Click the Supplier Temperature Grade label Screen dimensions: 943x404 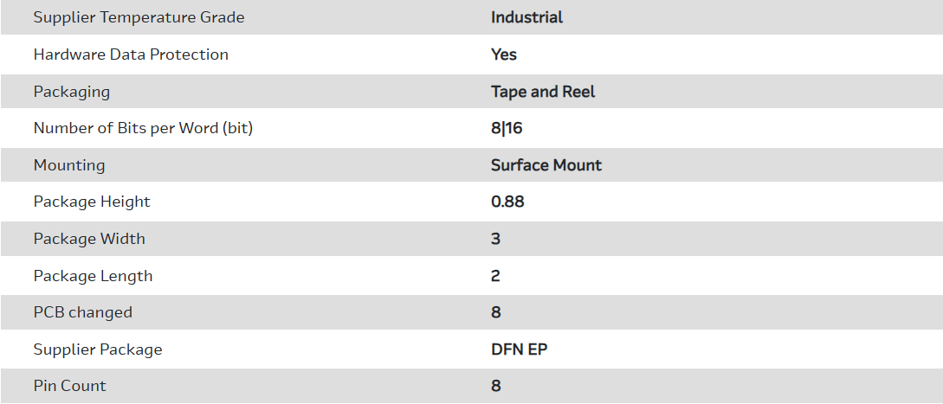click(x=139, y=17)
